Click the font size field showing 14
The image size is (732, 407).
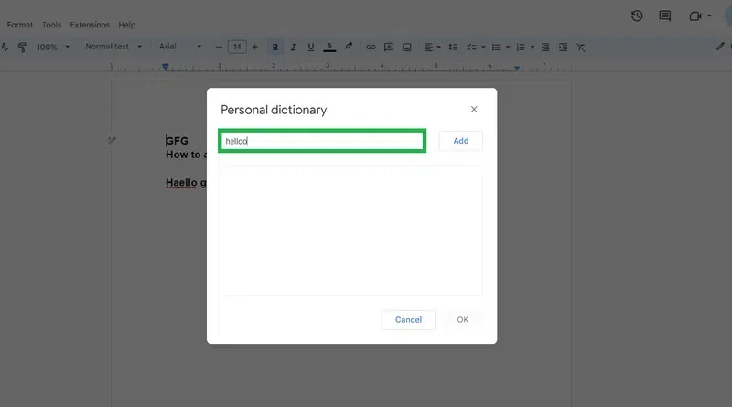[237, 47]
